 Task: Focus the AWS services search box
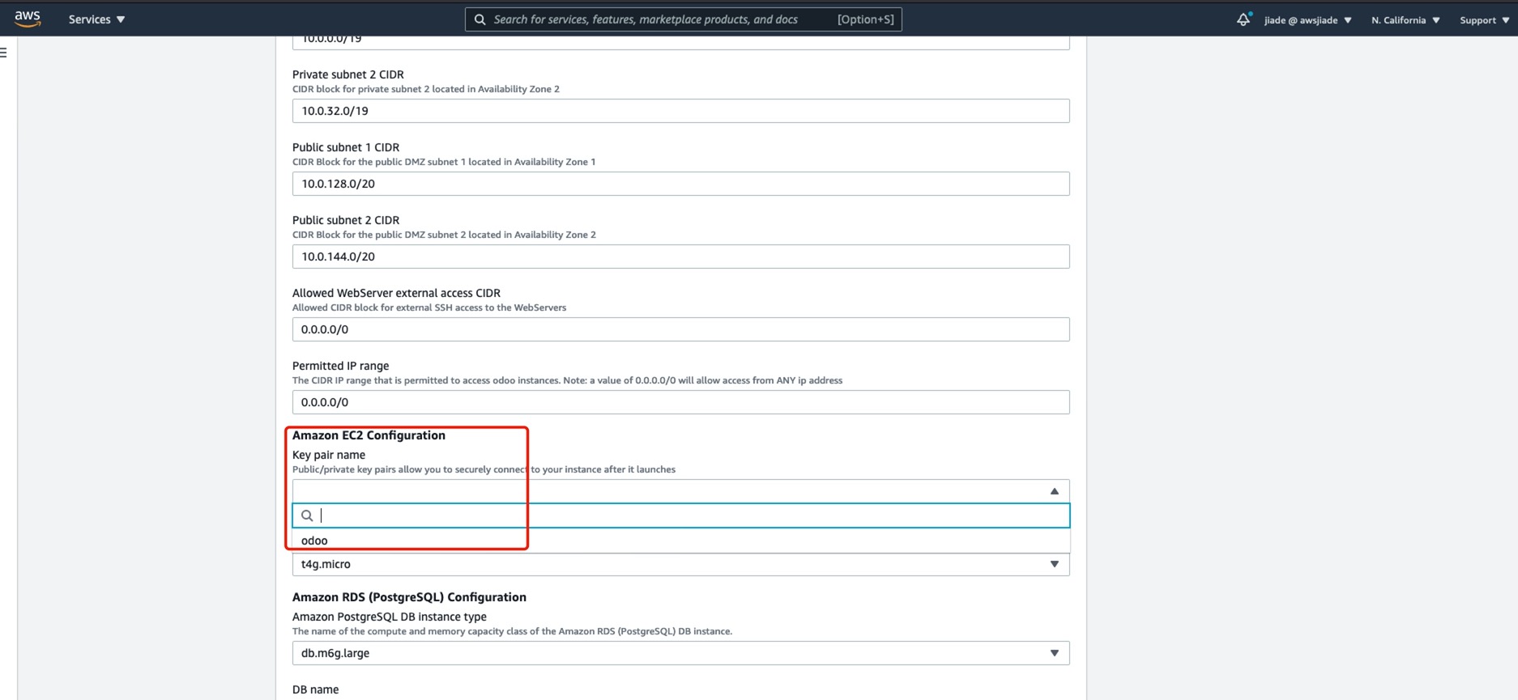(683, 19)
